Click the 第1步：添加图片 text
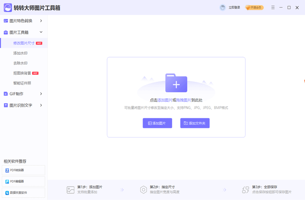The image size is (305, 203). click(x=90, y=187)
